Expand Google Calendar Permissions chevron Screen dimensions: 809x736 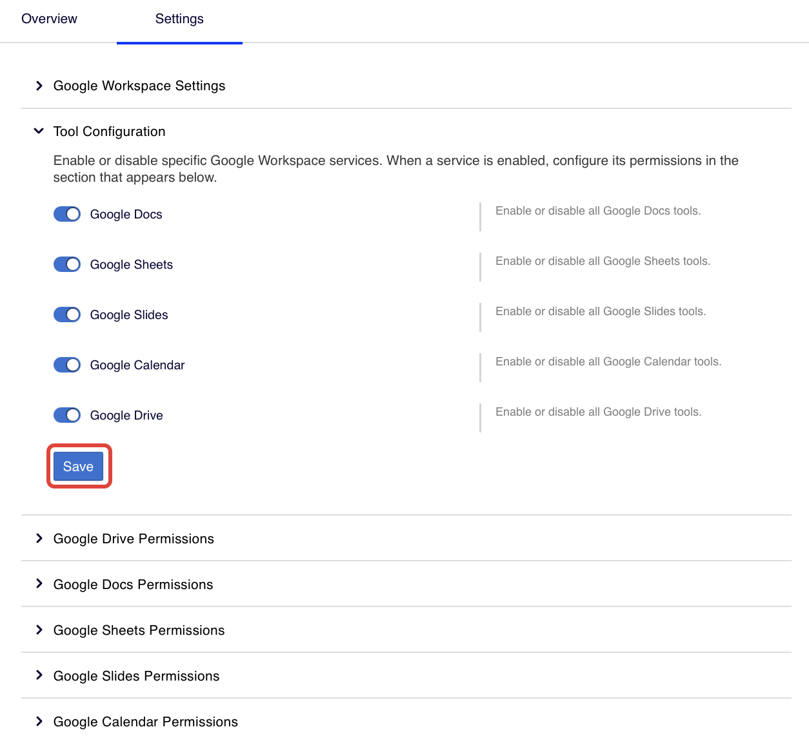click(39, 722)
